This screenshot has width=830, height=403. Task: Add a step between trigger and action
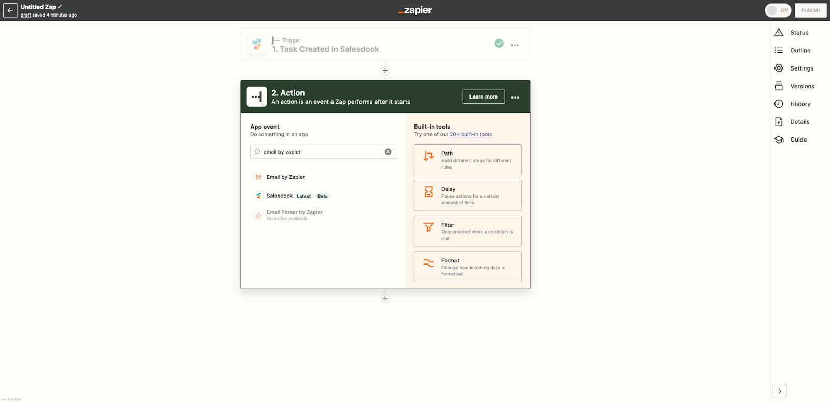385,71
